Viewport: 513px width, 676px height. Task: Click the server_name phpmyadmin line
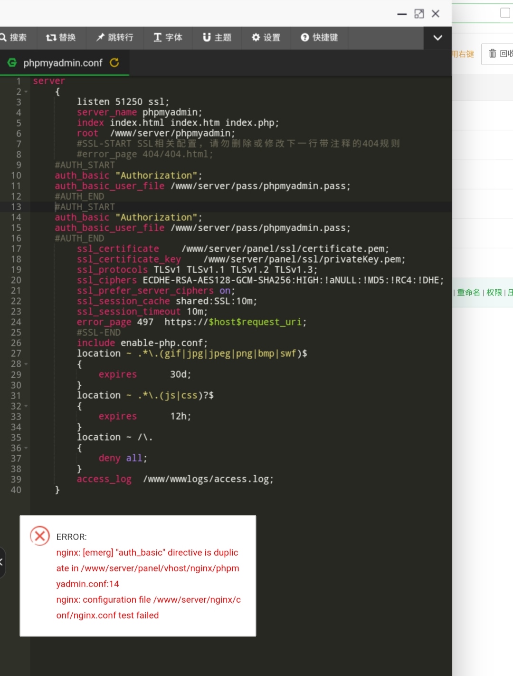point(140,112)
